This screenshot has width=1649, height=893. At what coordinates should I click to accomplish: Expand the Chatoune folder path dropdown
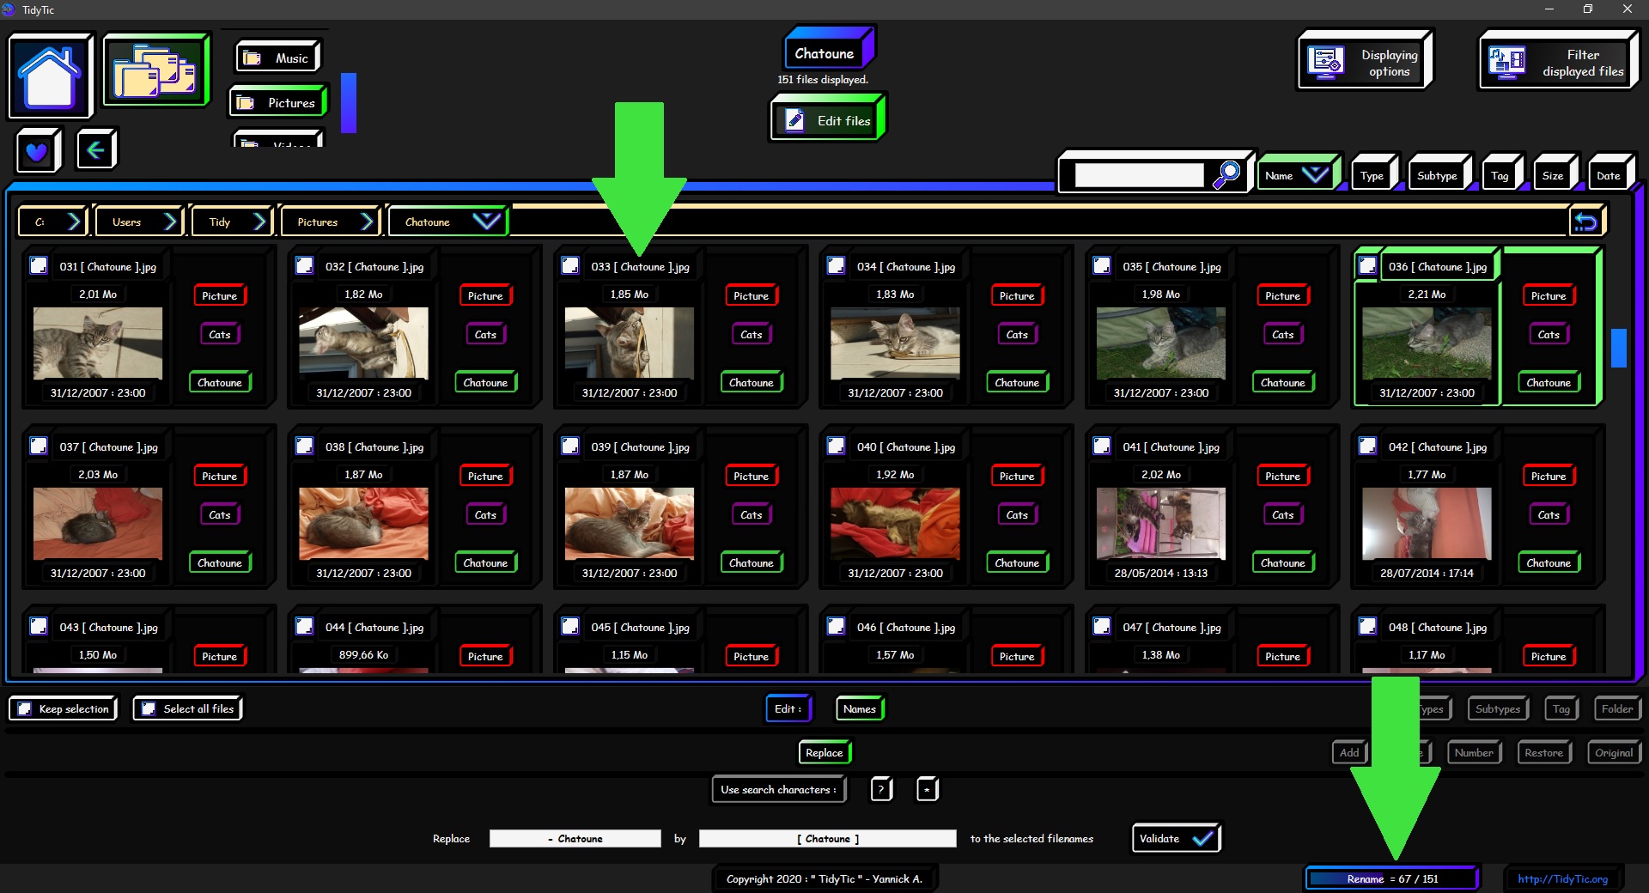click(x=486, y=222)
